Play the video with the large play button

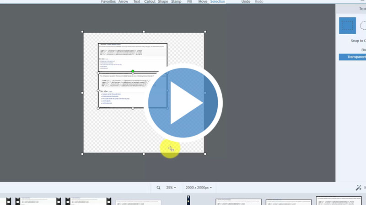[x=183, y=103]
